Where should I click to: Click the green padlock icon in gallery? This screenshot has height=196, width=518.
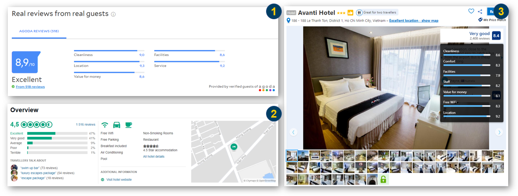coord(384,180)
